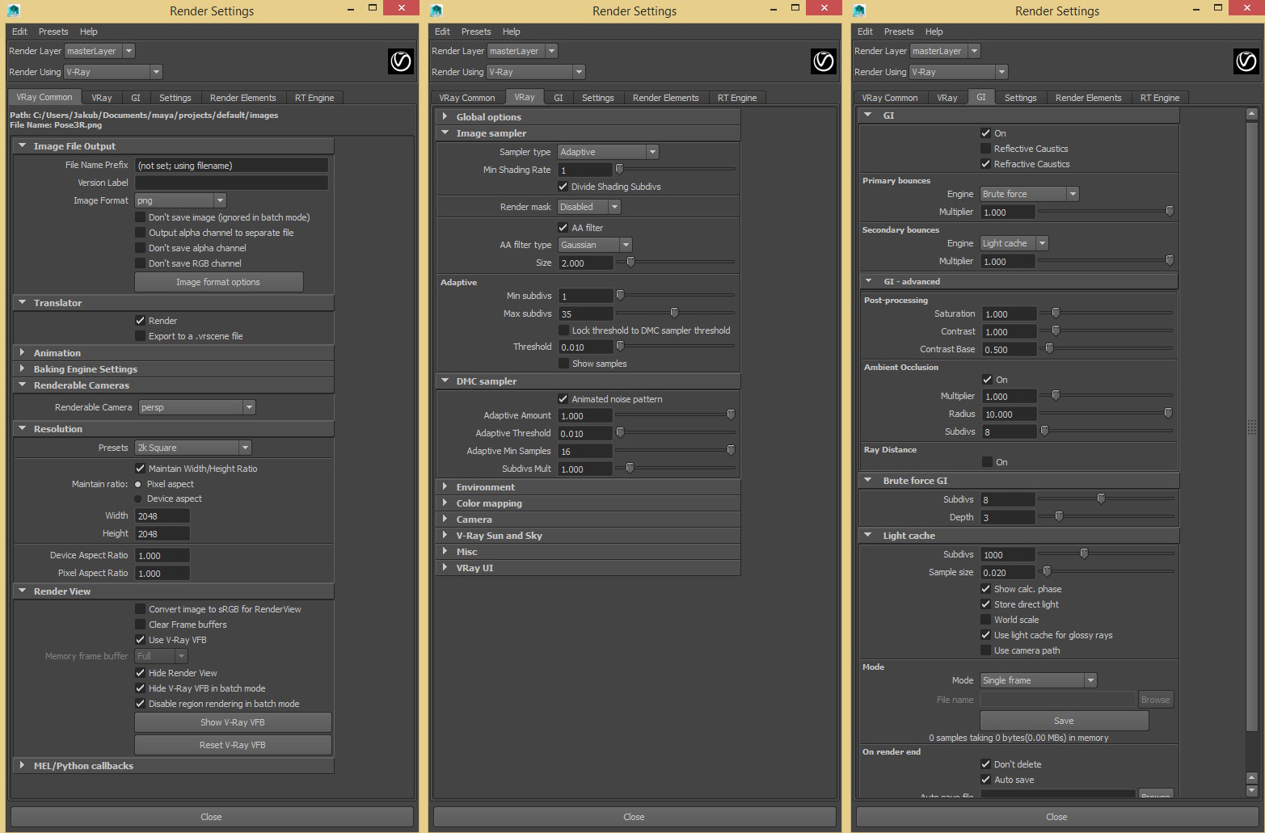Click Save button in Light cache mode

click(1064, 721)
